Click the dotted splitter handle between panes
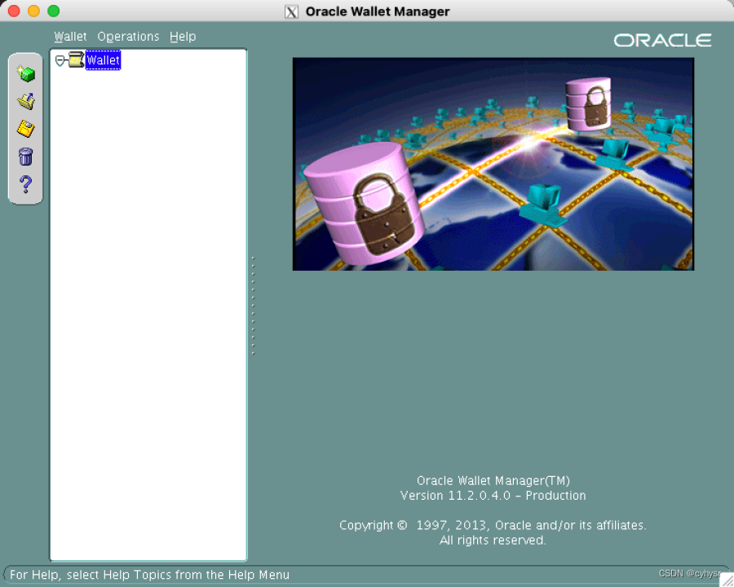Image resolution: width=734 pixels, height=587 pixels. (x=254, y=305)
